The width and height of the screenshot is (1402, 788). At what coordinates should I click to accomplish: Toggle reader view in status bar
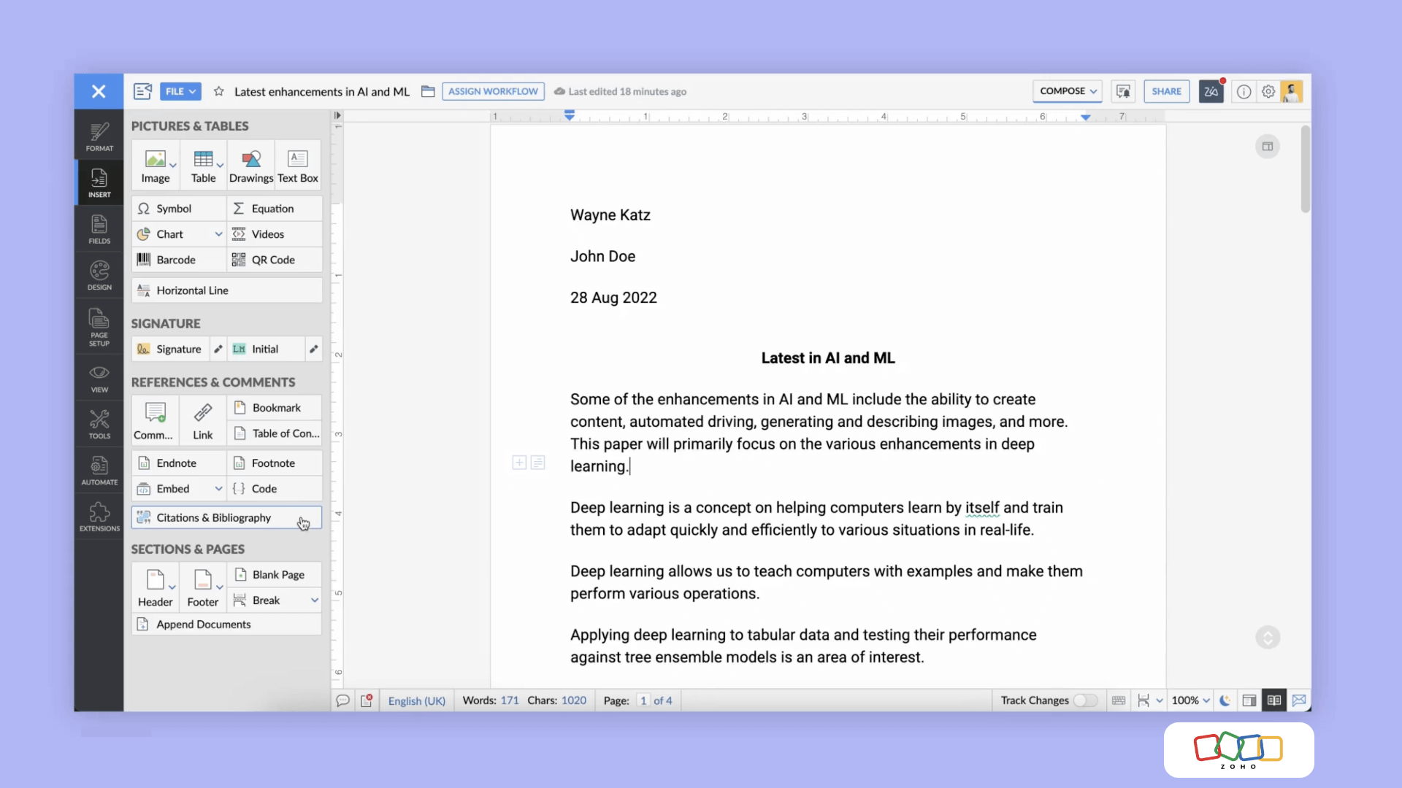coord(1273,700)
